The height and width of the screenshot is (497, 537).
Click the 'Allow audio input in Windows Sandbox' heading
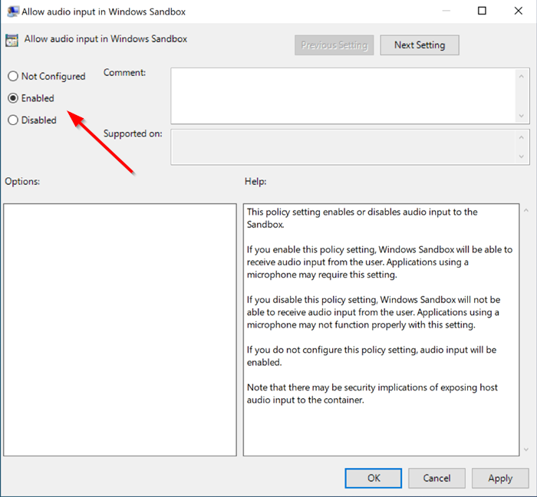[106, 38]
